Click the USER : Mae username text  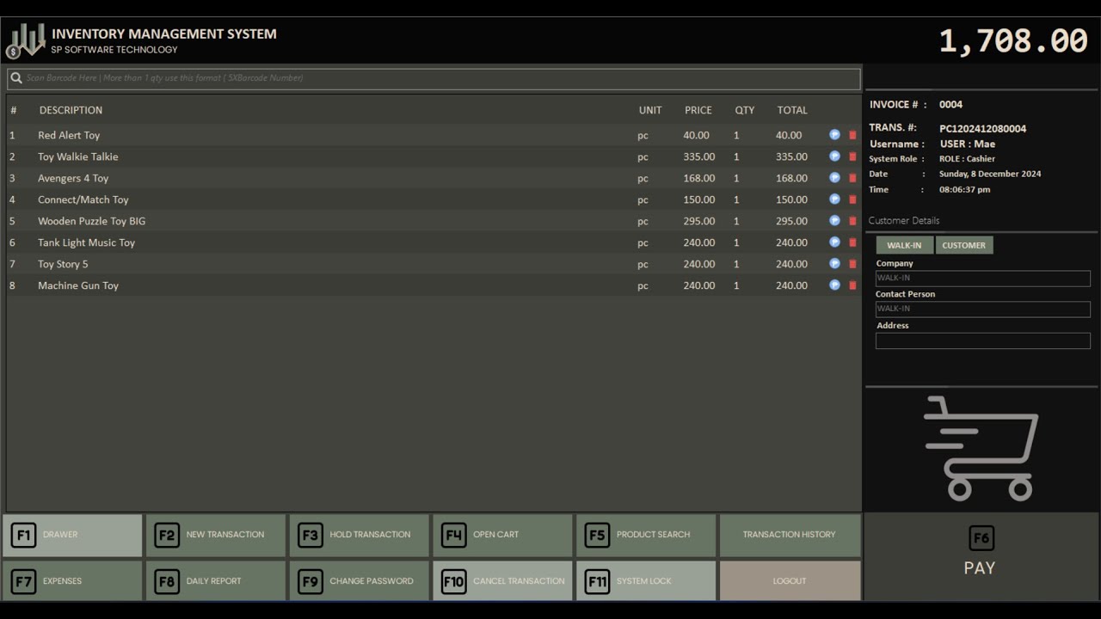pyautogui.click(x=967, y=144)
